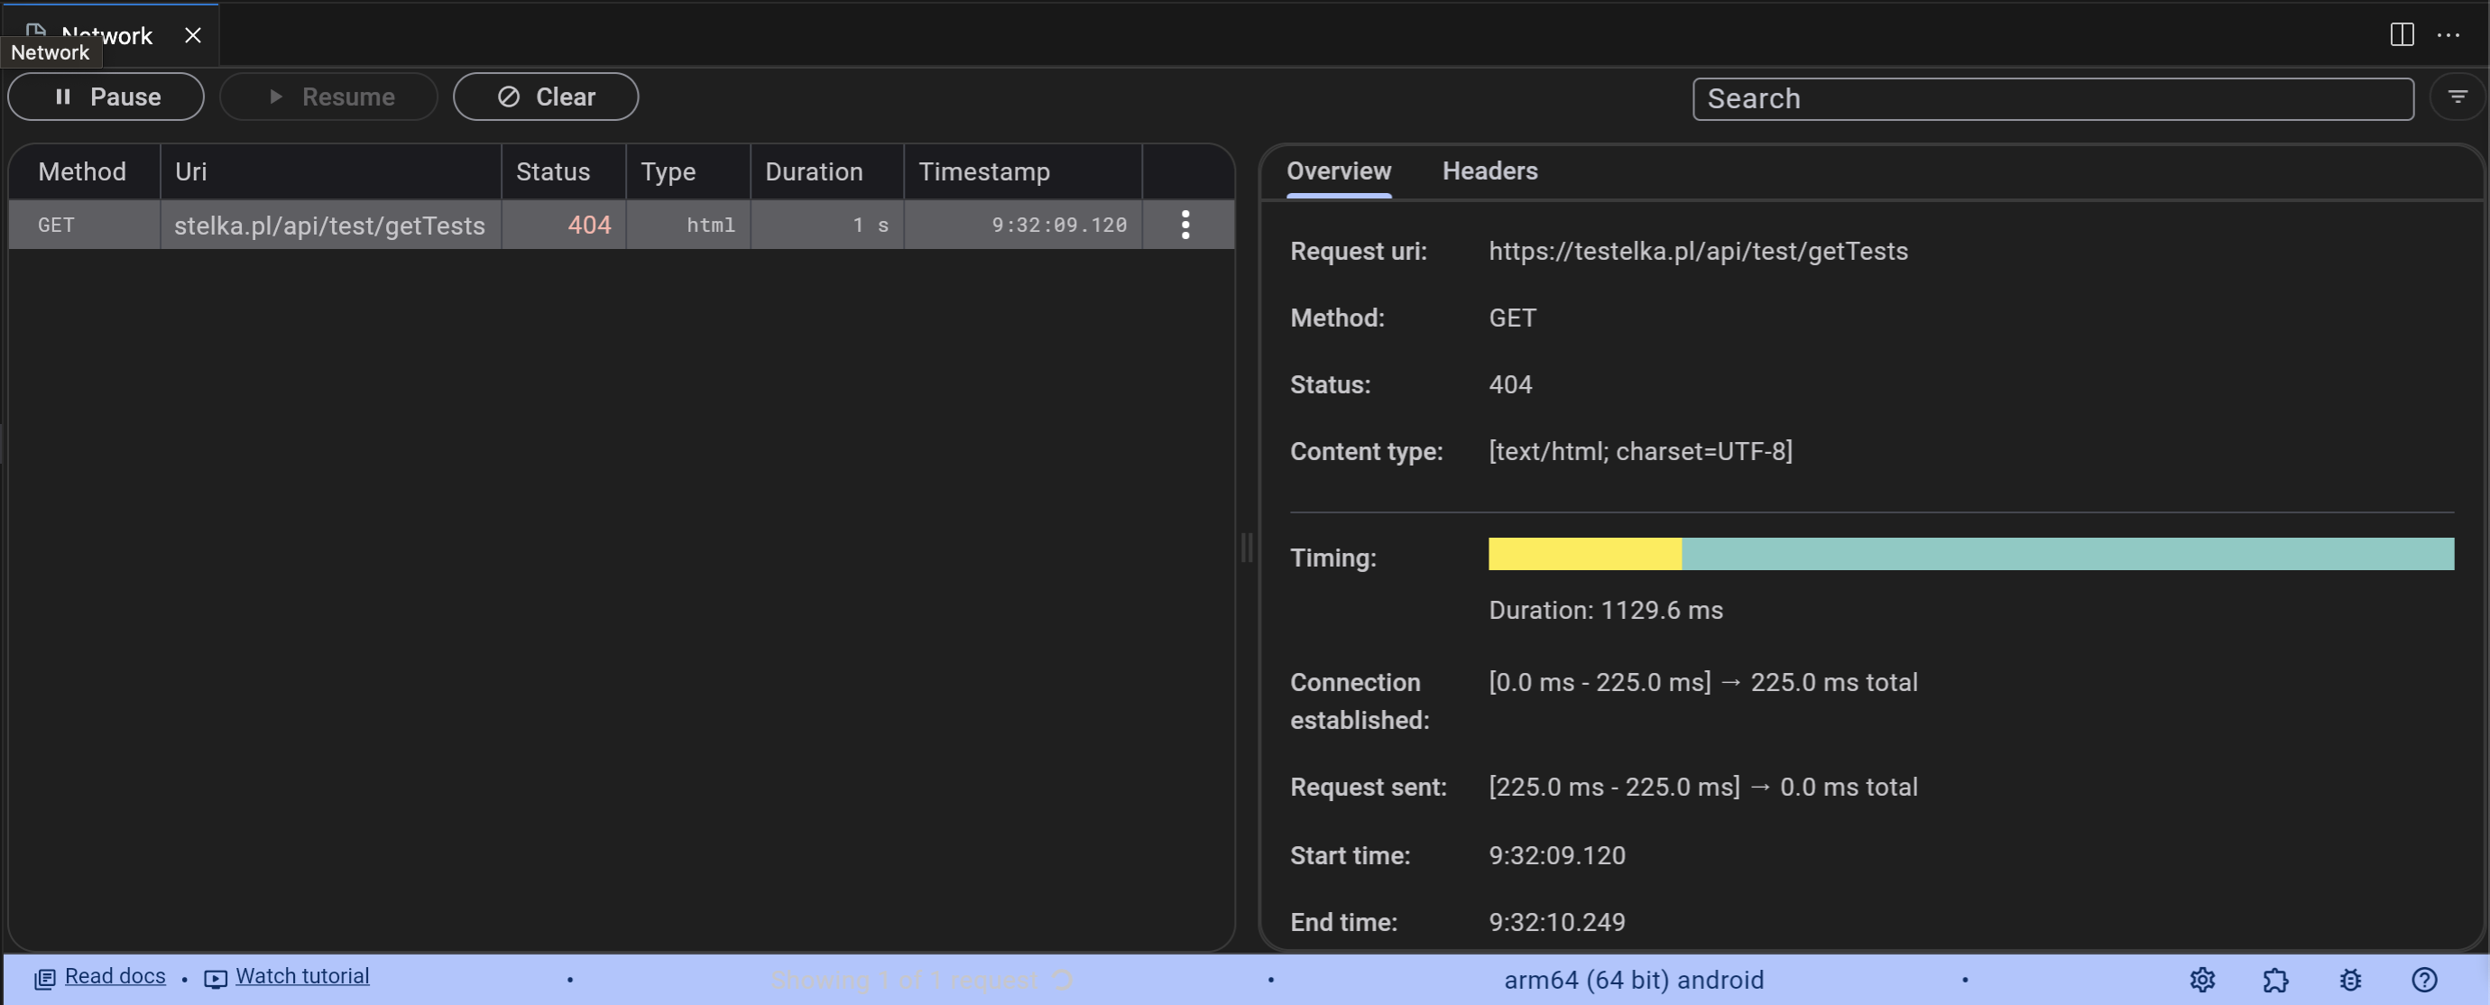Screen dimensions: 2490x1005
Task: Sort requests by Duration column header
Action: tap(814, 172)
